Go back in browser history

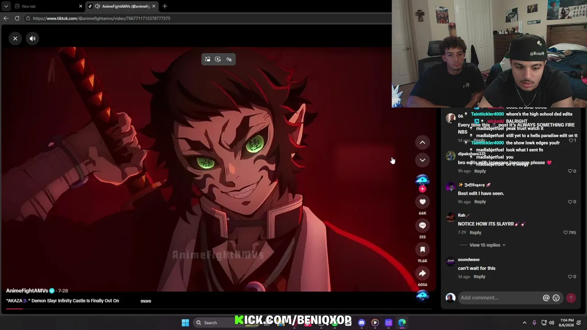[6, 18]
